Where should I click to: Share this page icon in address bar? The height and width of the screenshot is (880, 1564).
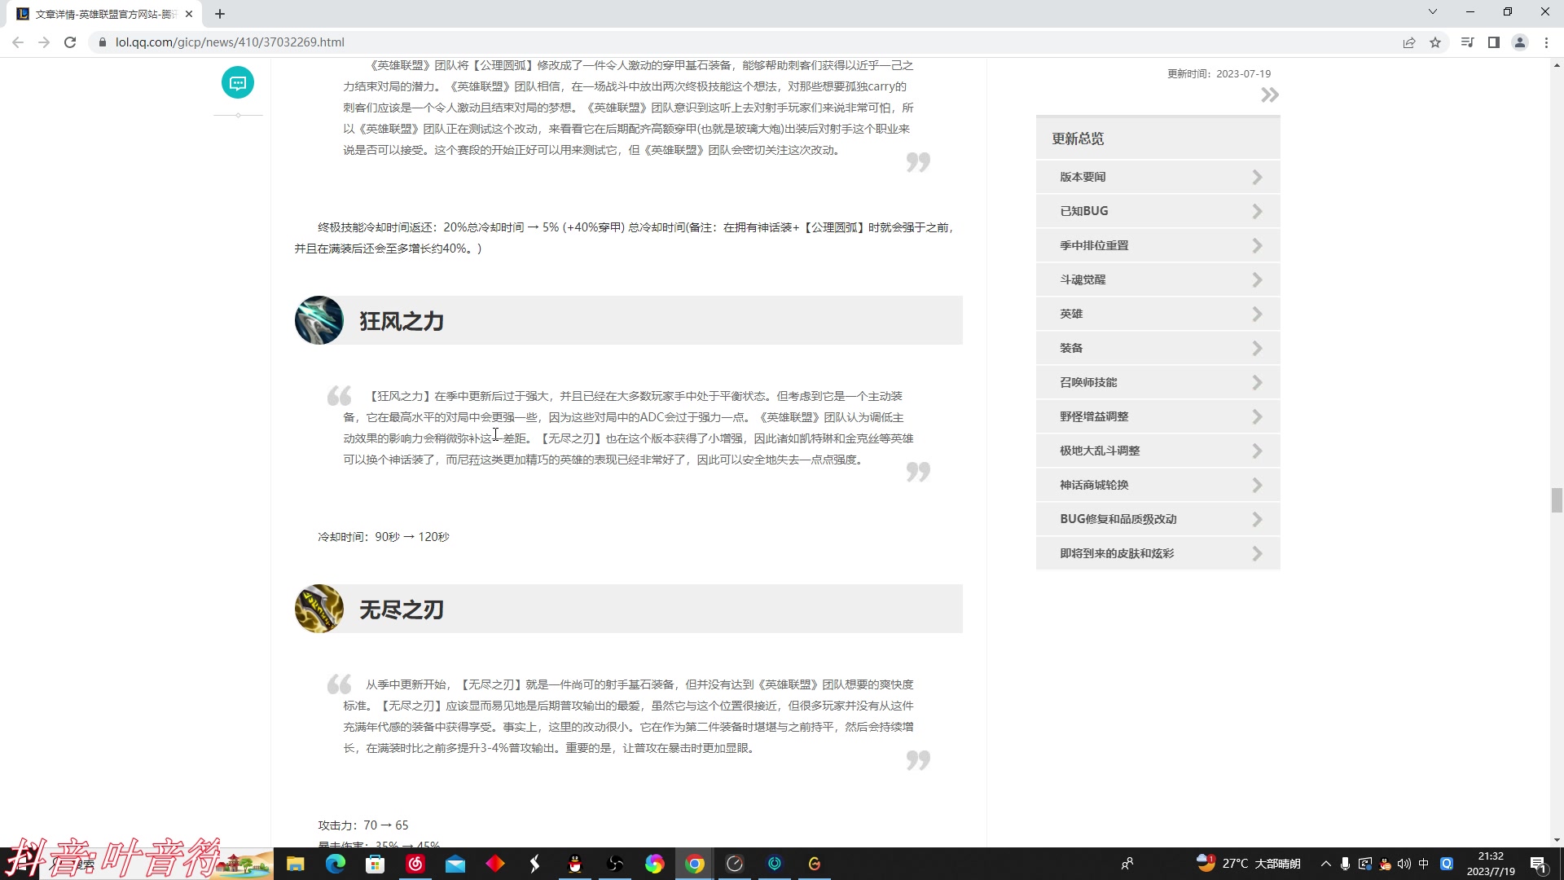pyautogui.click(x=1409, y=42)
